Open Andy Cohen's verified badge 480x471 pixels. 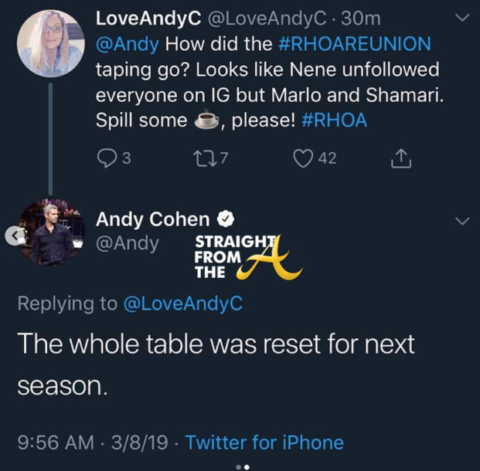(227, 219)
